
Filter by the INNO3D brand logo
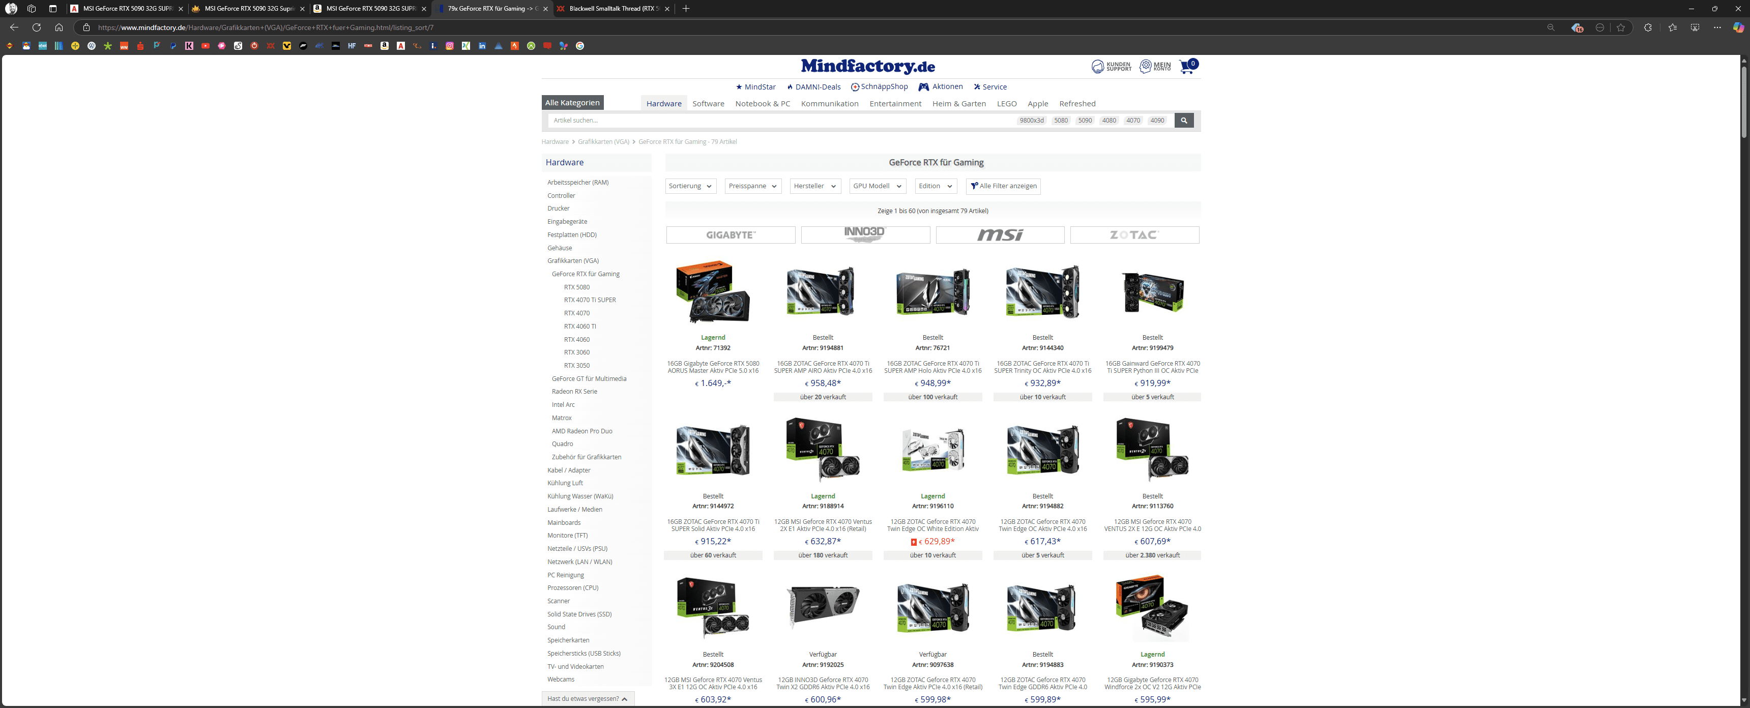[865, 235]
